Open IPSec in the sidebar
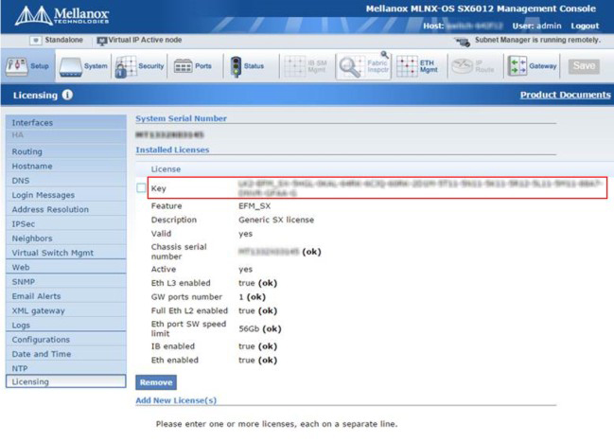 click(66, 223)
